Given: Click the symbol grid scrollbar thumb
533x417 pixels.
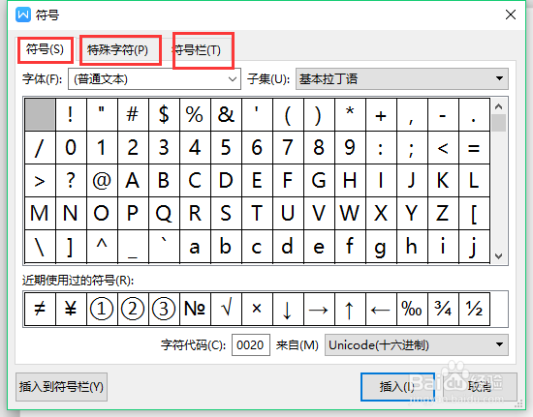Looking at the screenshot, I should 499,123.
